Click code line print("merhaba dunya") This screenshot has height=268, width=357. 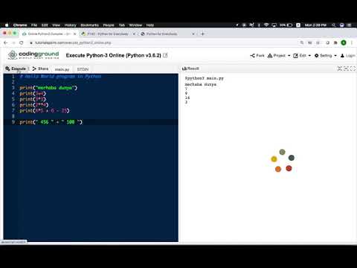coord(48,88)
